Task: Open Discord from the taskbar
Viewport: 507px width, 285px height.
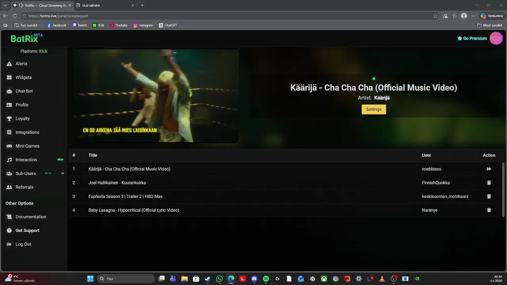Action: click(254, 279)
